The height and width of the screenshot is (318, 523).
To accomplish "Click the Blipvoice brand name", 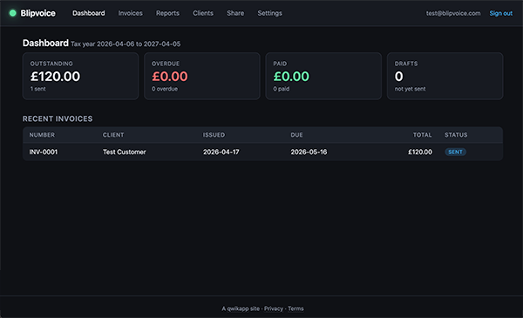I will click(38, 13).
